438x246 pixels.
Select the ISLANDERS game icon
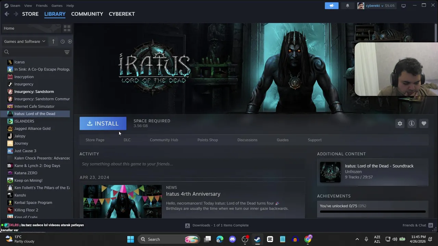[x=10, y=121]
